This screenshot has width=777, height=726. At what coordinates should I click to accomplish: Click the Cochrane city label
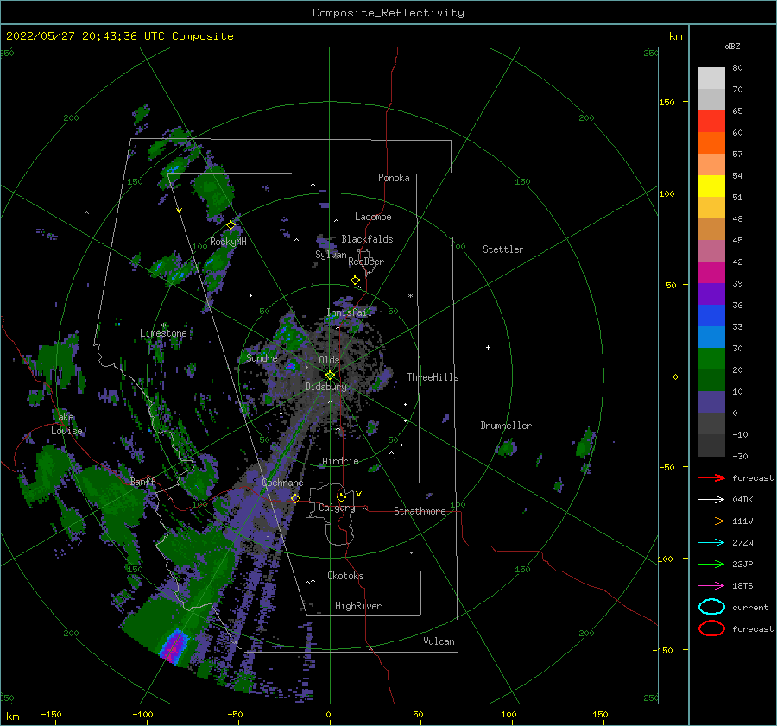tap(282, 483)
